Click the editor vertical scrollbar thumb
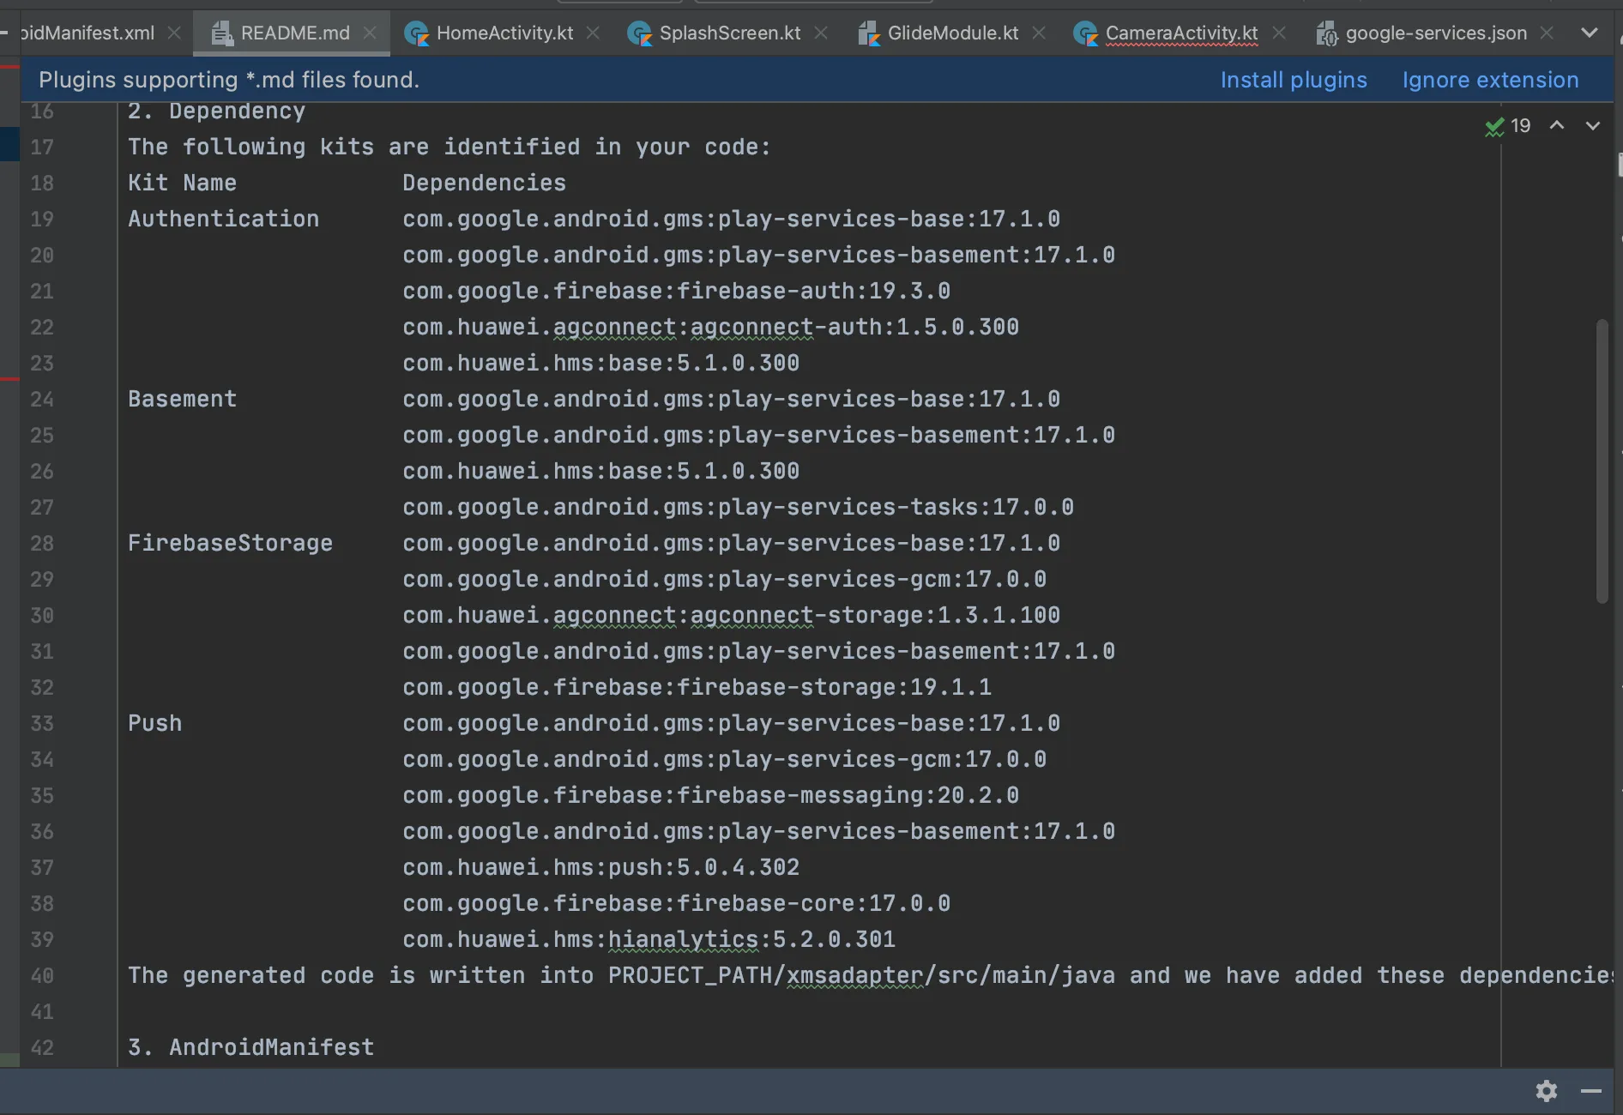 pyautogui.click(x=1602, y=461)
